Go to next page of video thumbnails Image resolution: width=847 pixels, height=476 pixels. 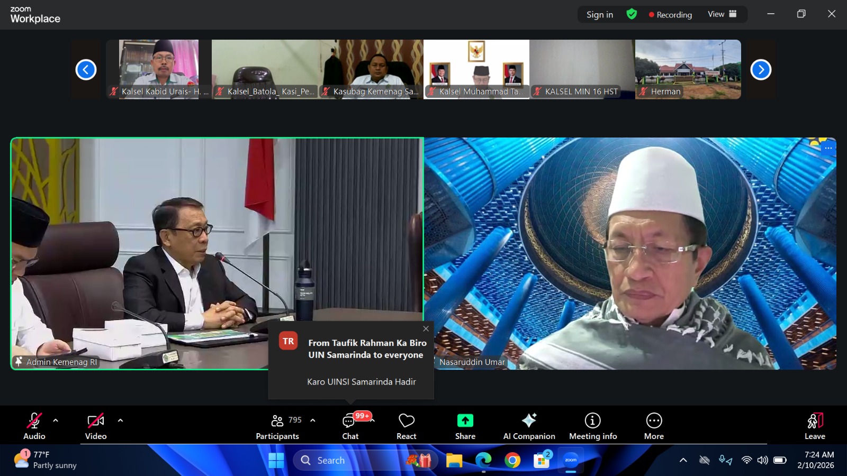point(761,69)
